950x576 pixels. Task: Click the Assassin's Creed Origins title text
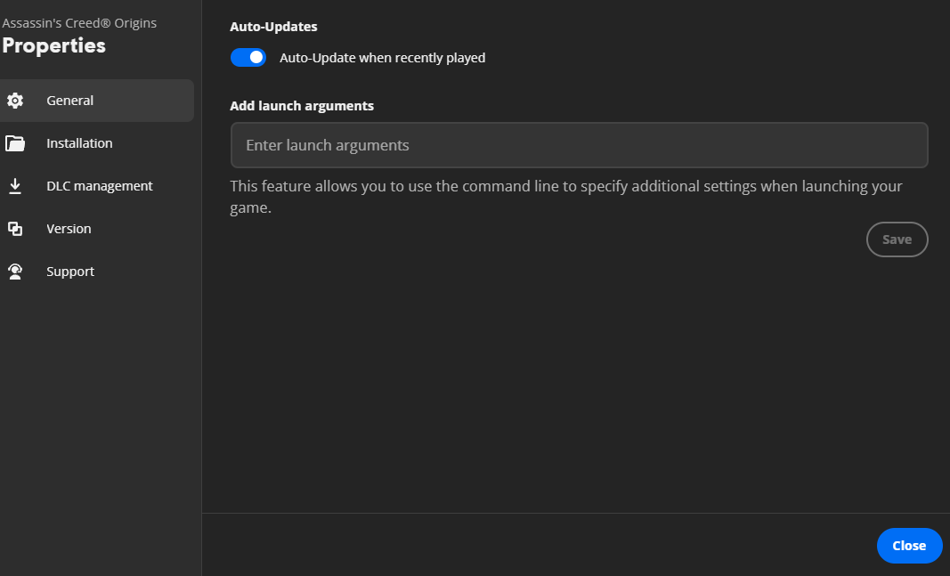(x=79, y=23)
